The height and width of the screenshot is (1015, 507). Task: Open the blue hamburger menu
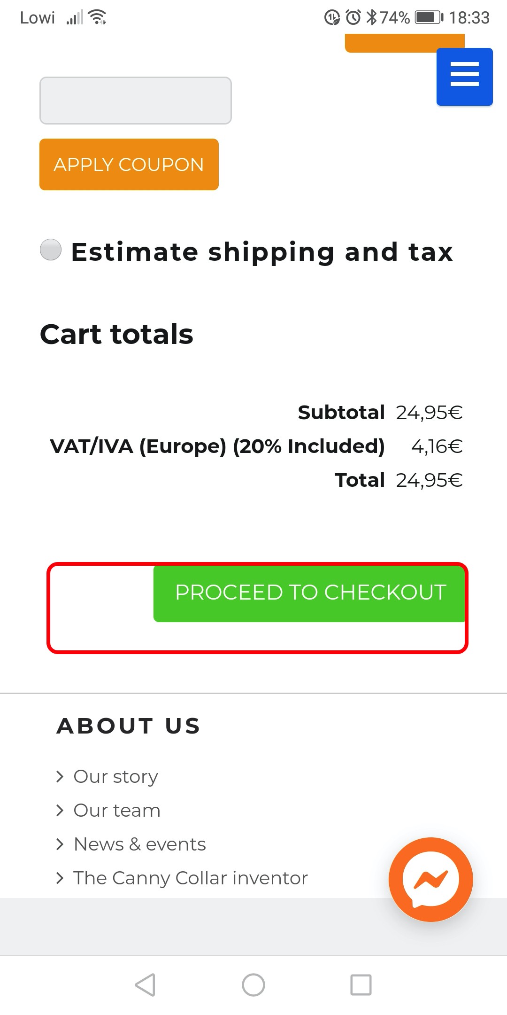[x=464, y=76]
